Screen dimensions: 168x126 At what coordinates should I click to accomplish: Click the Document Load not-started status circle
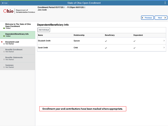[4, 44]
